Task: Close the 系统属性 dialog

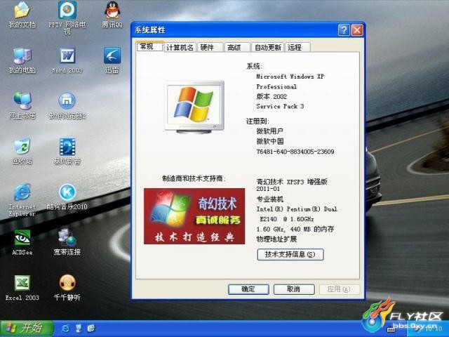Action: click(x=357, y=29)
